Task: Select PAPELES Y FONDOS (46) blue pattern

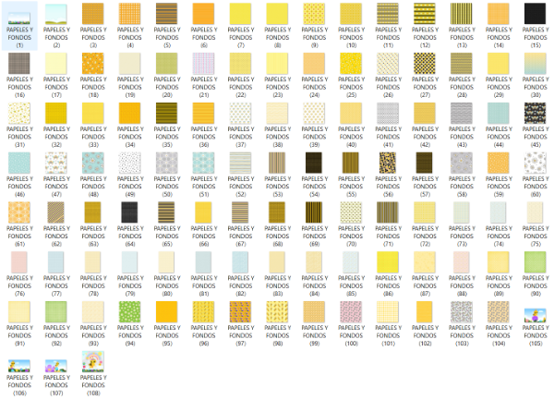Action: 18,164
